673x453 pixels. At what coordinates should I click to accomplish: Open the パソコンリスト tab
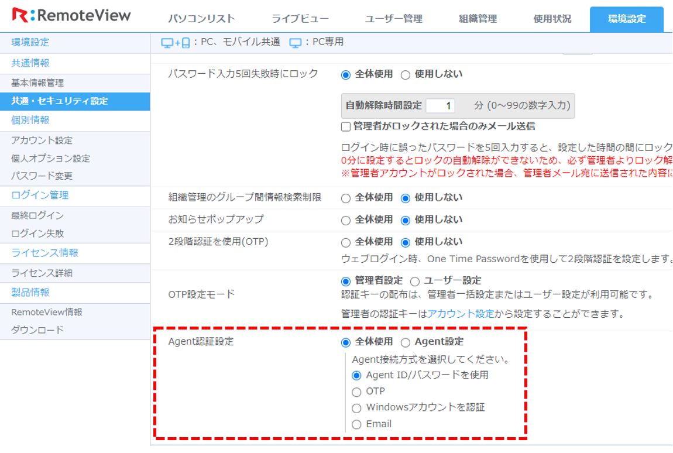(201, 19)
